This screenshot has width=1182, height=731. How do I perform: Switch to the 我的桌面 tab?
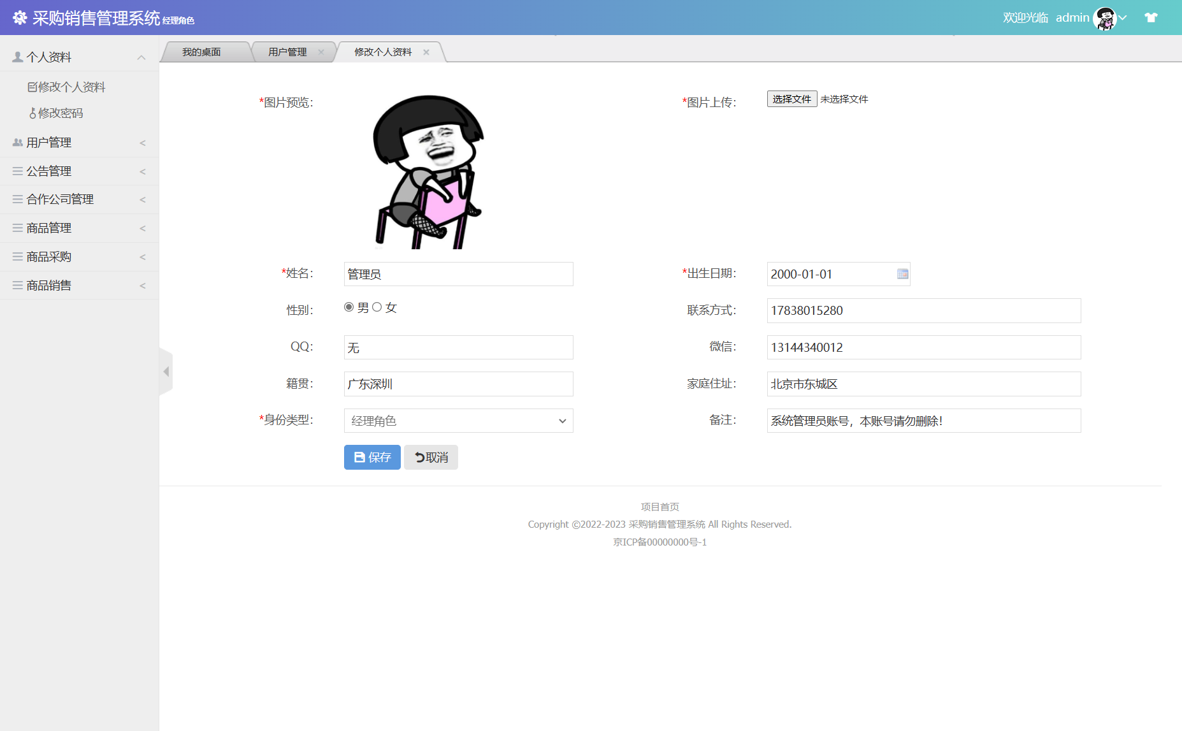pos(201,52)
